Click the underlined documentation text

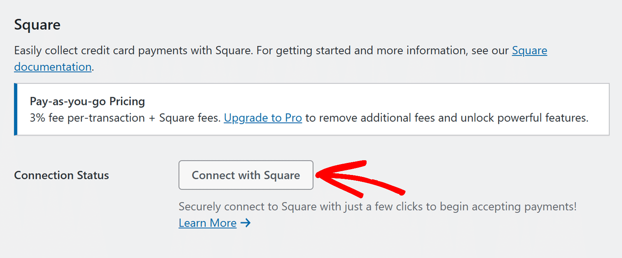pos(52,66)
